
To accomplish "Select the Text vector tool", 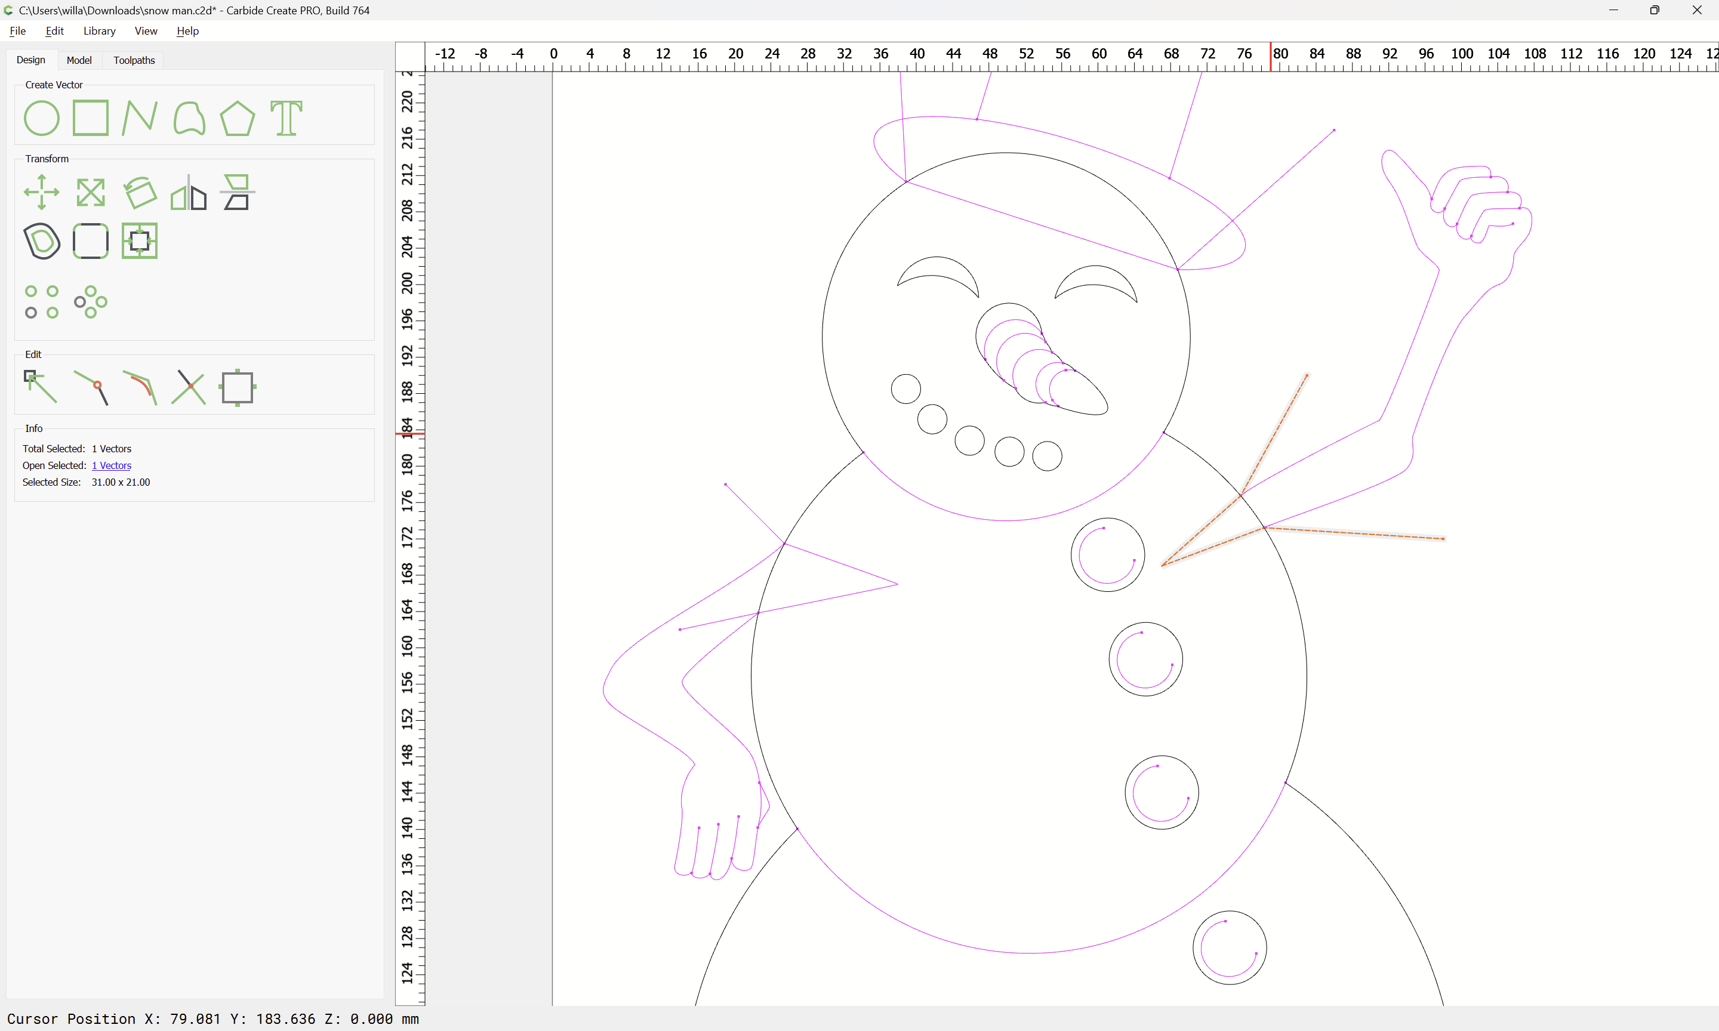I will coord(286,118).
